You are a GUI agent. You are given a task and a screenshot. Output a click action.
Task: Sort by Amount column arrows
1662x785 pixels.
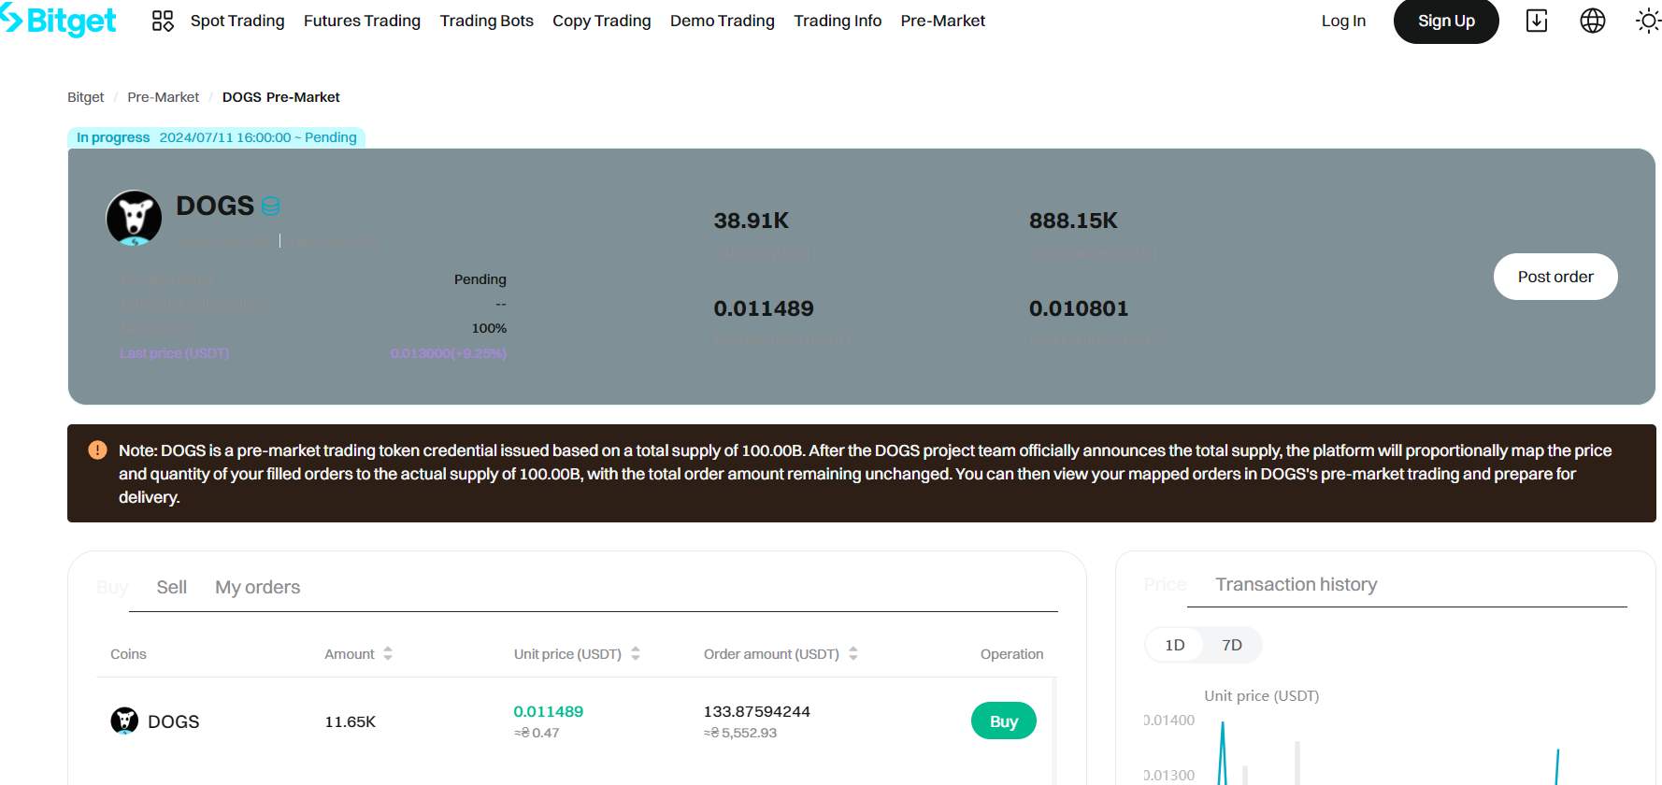pos(388,653)
